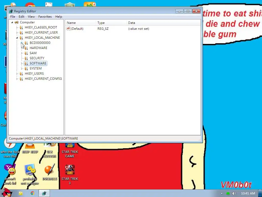Viewport: 262px width, 197px height.
Task: Click the Show Desktop button
Action: pos(260,193)
